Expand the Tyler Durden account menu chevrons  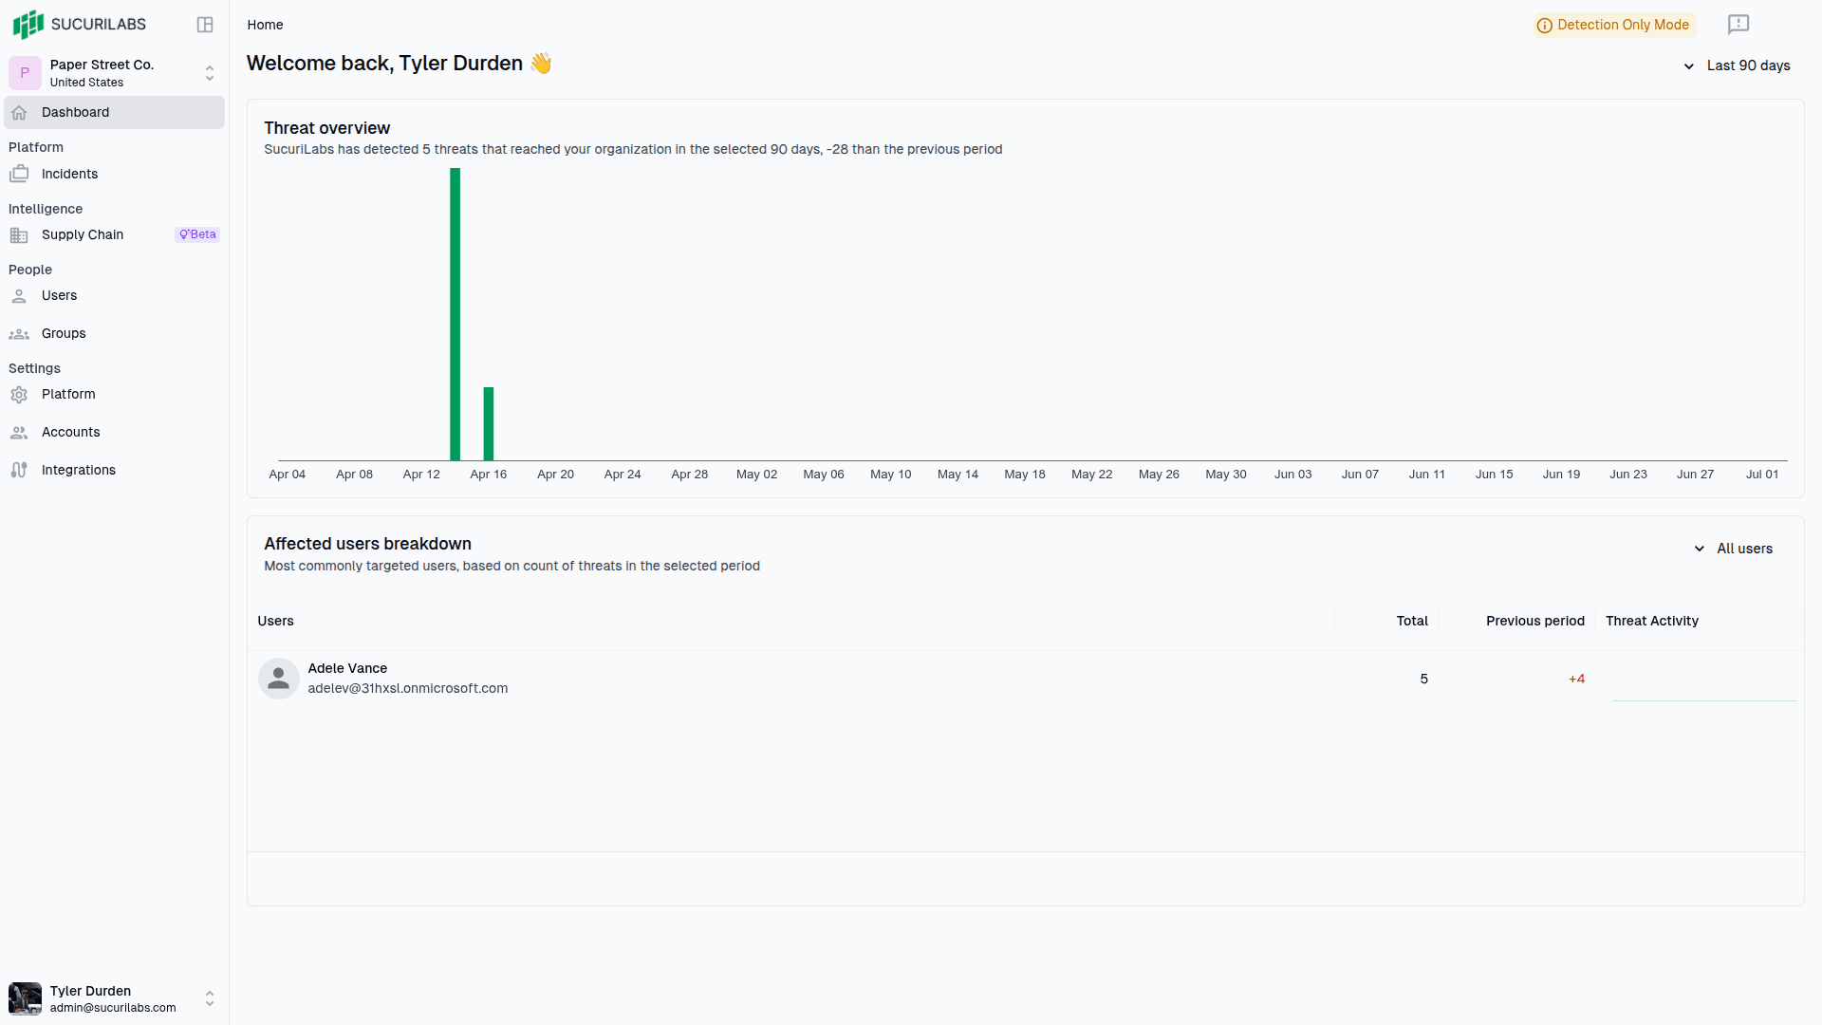click(210, 998)
